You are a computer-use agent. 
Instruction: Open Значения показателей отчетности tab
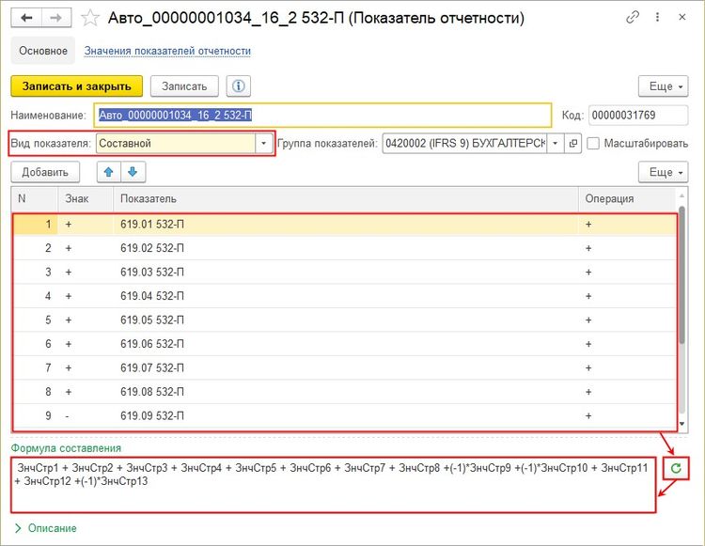tap(167, 51)
